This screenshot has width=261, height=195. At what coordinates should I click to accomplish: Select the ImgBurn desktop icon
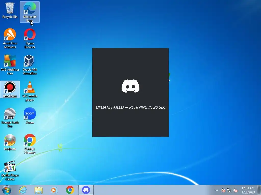(10, 142)
